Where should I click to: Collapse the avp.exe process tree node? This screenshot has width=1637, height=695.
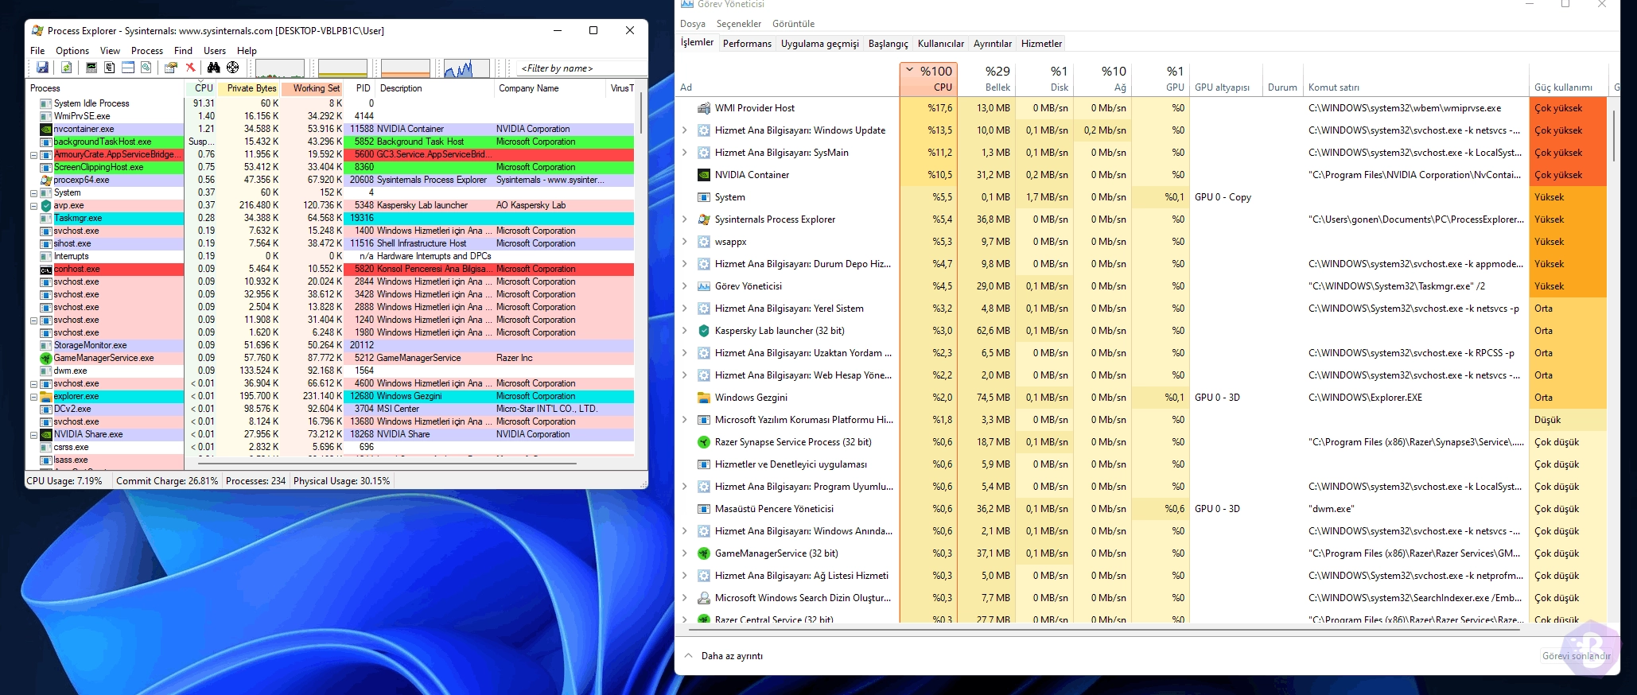(x=34, y=206)
